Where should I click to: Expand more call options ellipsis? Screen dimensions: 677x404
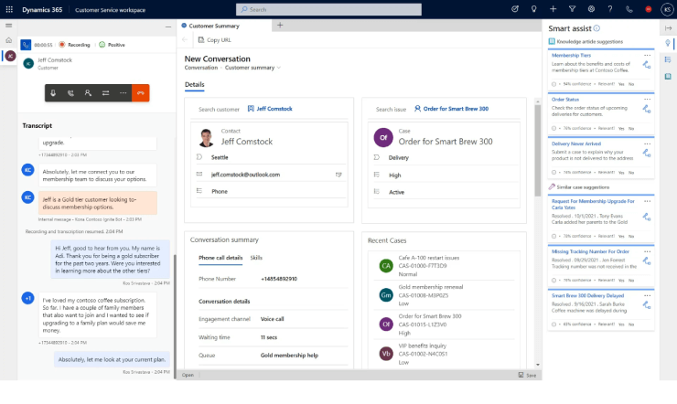(124, 93)
